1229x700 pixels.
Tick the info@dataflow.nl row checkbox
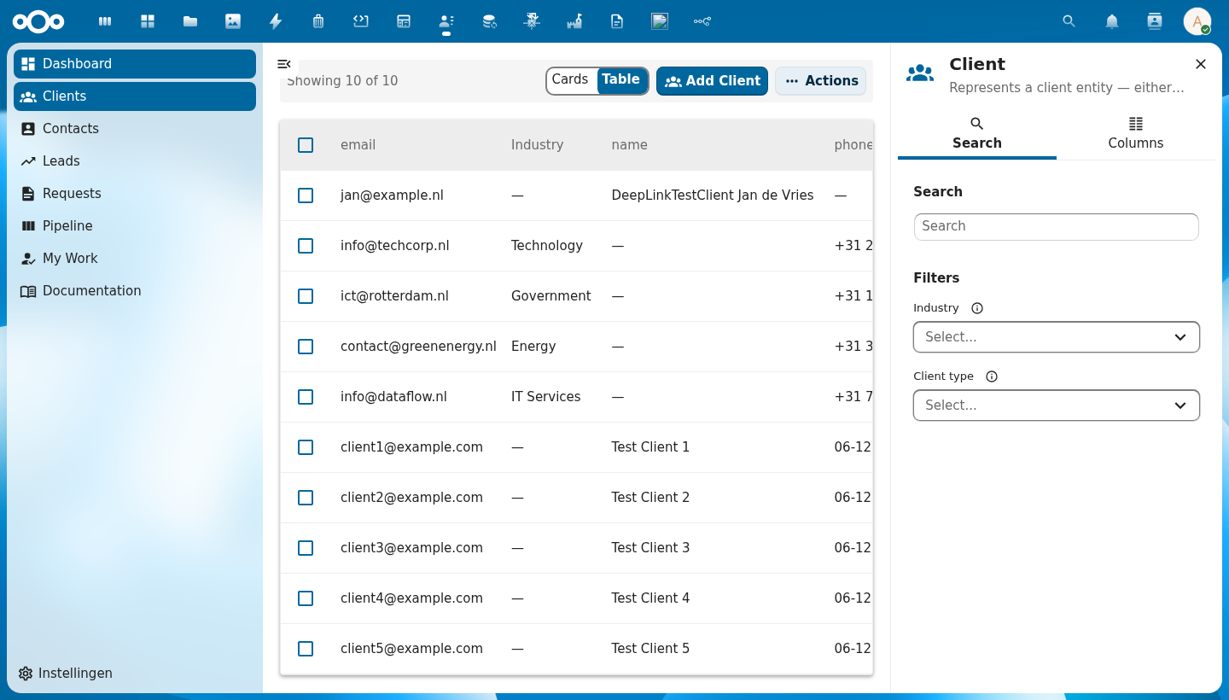point(306,397)
